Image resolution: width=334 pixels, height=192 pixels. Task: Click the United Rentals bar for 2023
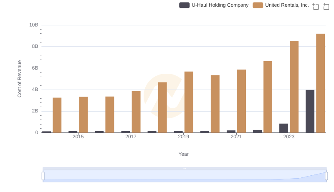[x=294, y=87]
